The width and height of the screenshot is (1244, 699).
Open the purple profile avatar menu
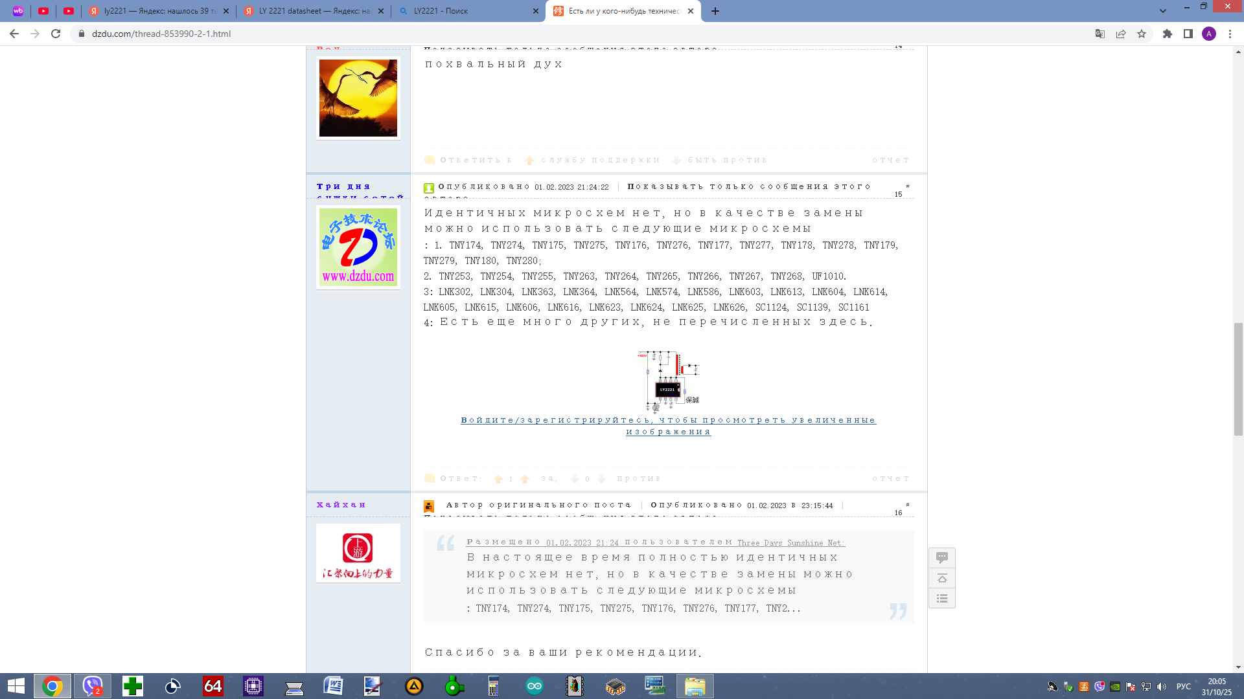(1209, 34)
